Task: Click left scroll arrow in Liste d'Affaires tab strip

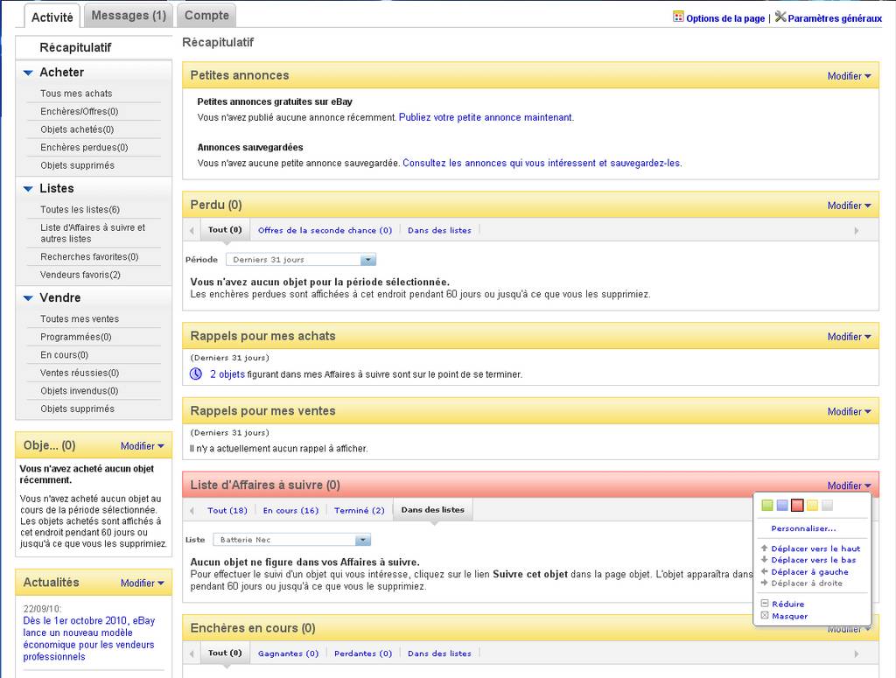Action: [192, 511]
